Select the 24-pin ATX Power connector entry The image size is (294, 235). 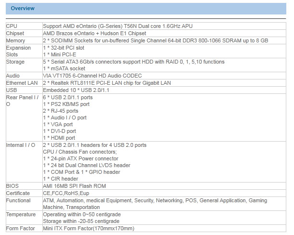point(80,158)
